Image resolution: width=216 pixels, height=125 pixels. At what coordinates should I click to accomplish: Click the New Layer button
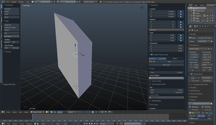166,65
